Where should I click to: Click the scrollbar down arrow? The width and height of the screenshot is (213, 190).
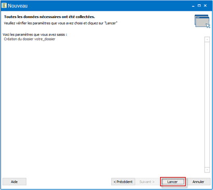pyautogui.click(x=207, y=170)
